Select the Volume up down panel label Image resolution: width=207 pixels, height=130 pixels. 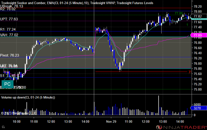28,97
